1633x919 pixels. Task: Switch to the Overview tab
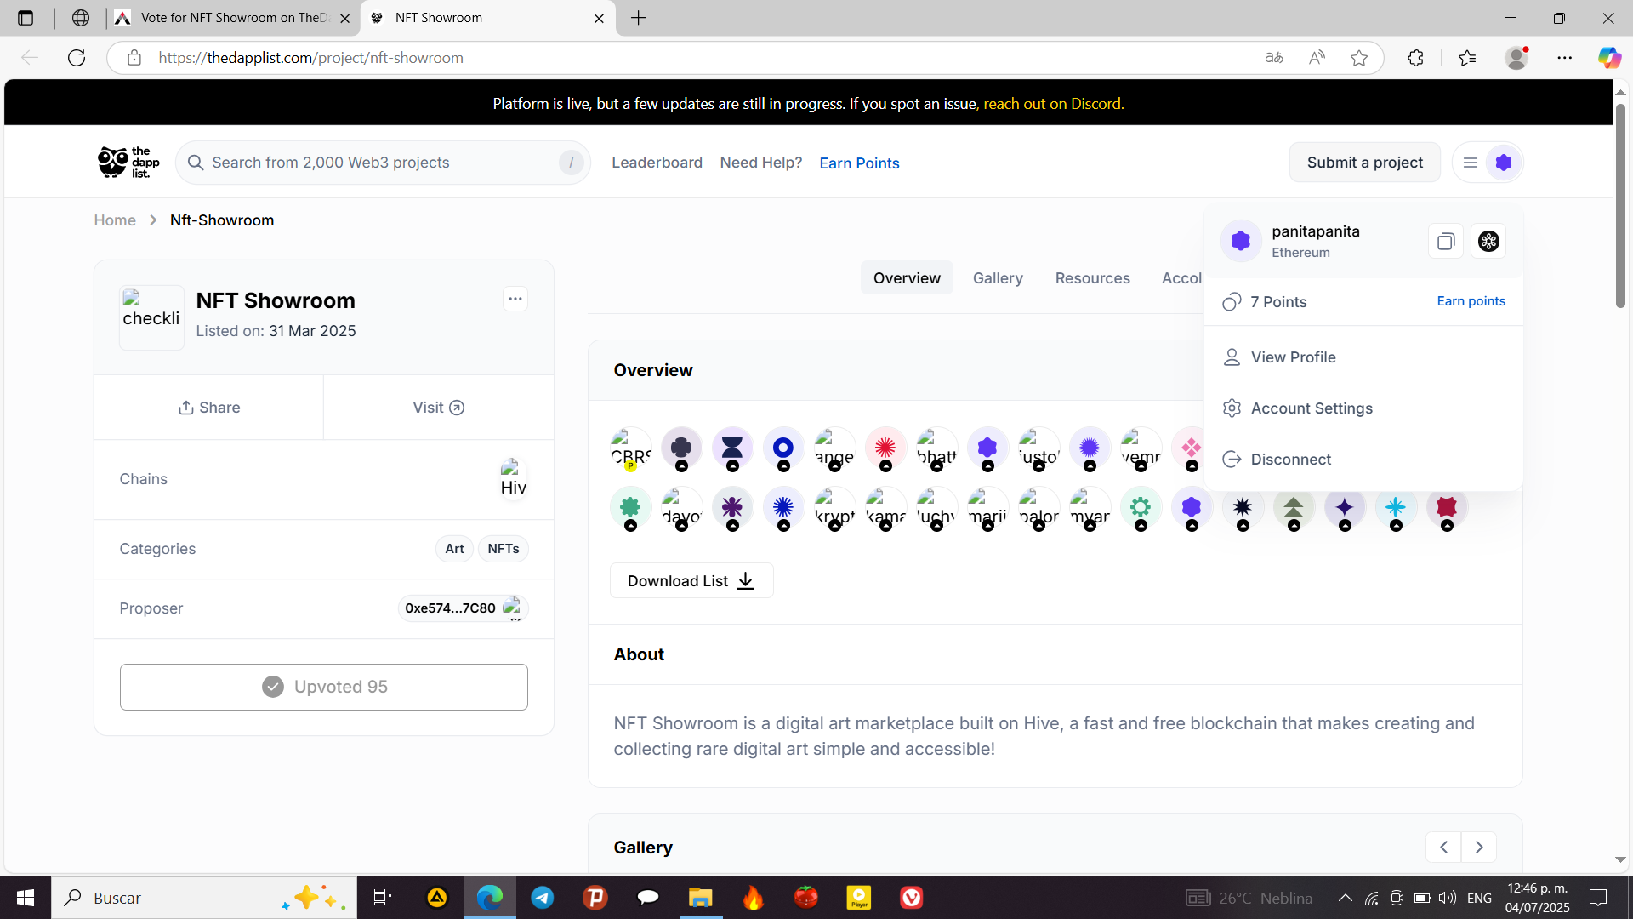coord(907,278)
